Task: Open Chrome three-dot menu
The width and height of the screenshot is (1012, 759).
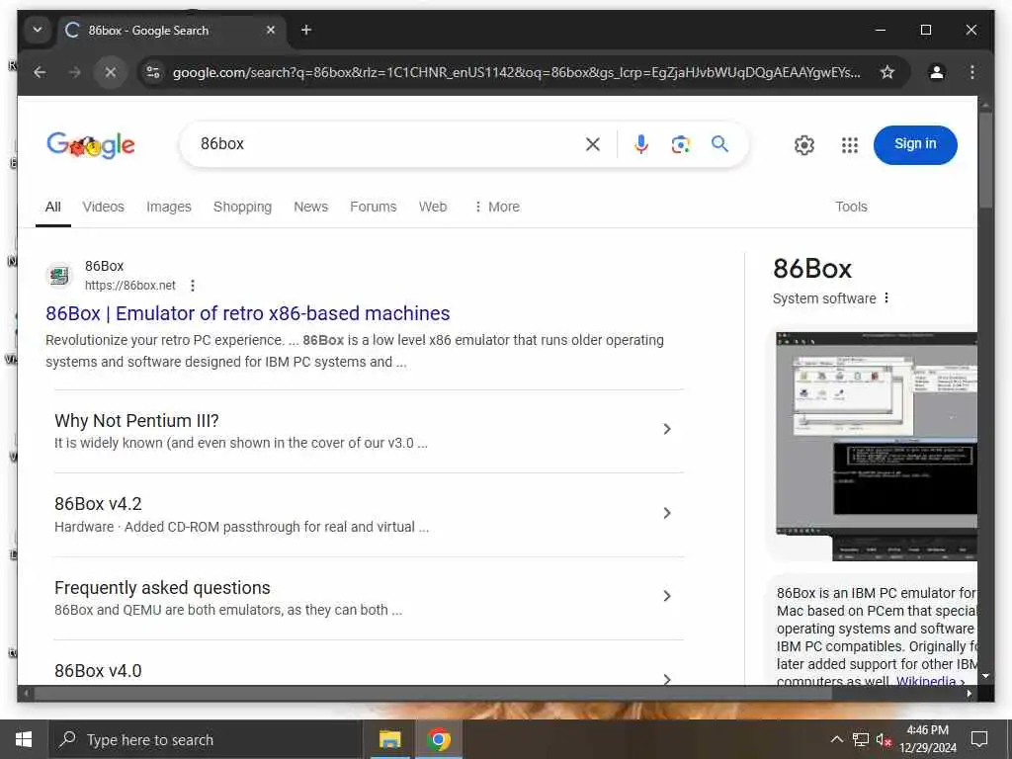Action: (x=972, y=72)
